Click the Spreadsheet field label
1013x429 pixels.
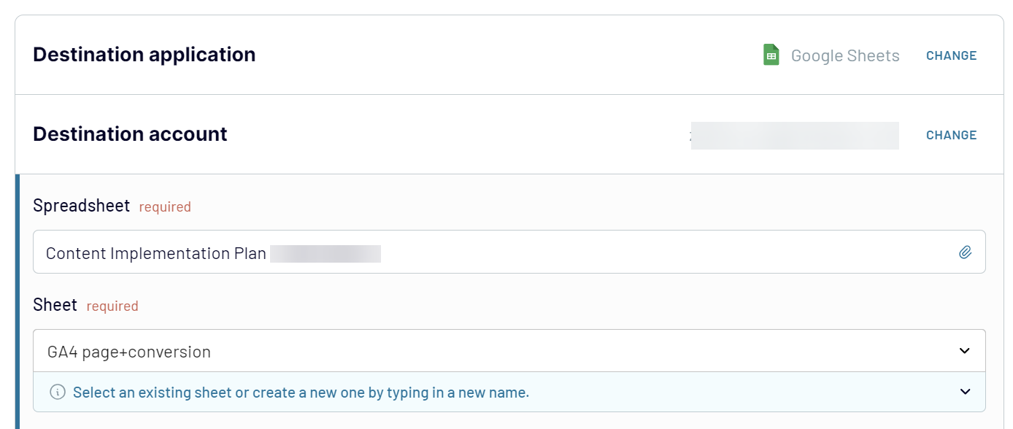[x=82, y=206]
